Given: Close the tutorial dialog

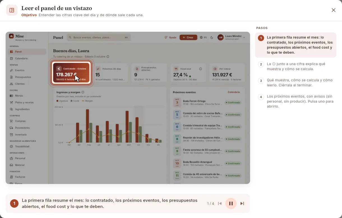Looking at the screenshot, I should [x=333, y=10].
